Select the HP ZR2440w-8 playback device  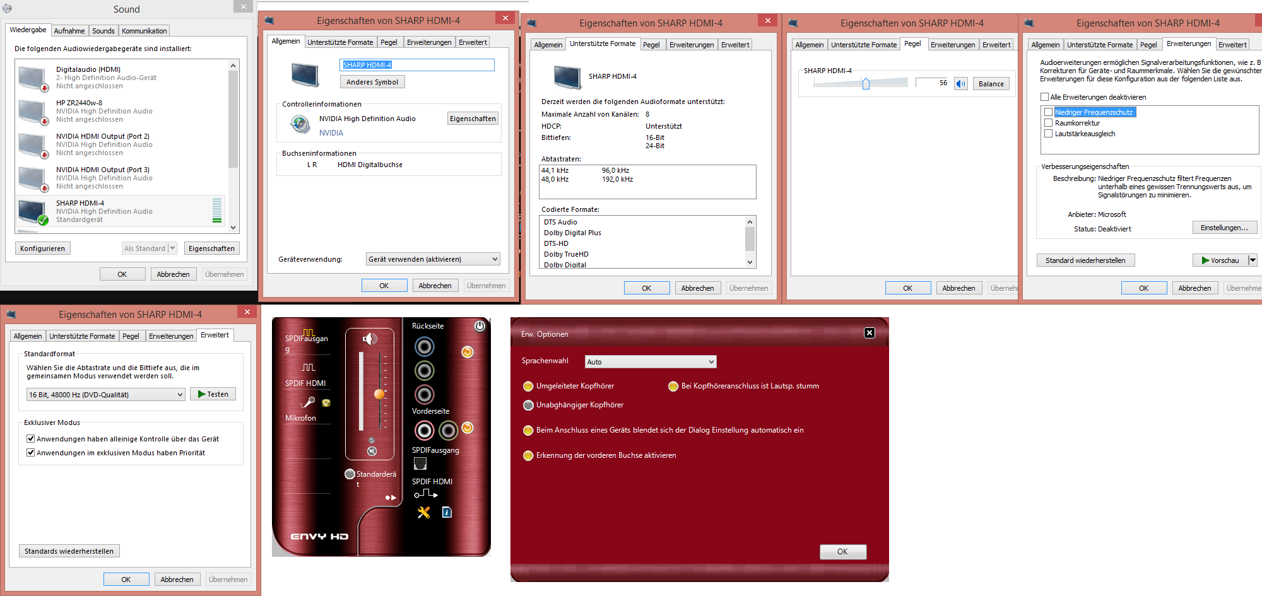pyautogui.click(x=121, y=111)
